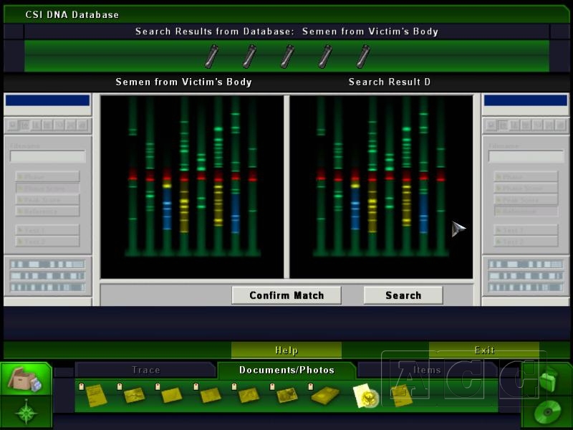Screen dimensions: 573x430
Task: Open the green folder case file icon
Action: 547,381
